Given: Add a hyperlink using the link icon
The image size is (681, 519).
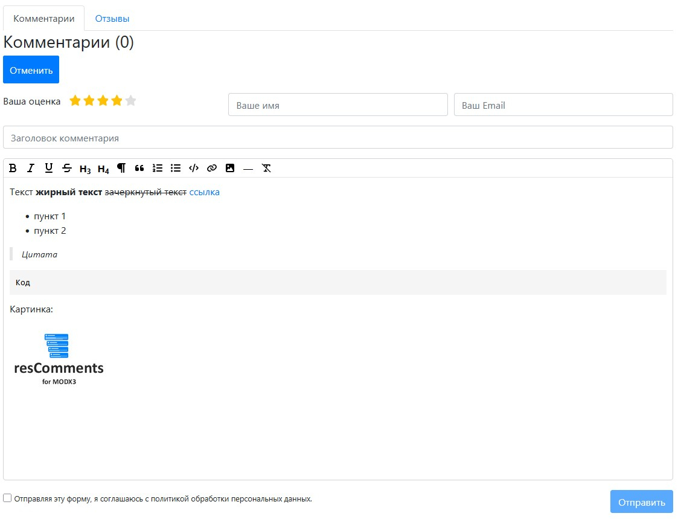Looking at the screenshot, I should pos(212,168).
